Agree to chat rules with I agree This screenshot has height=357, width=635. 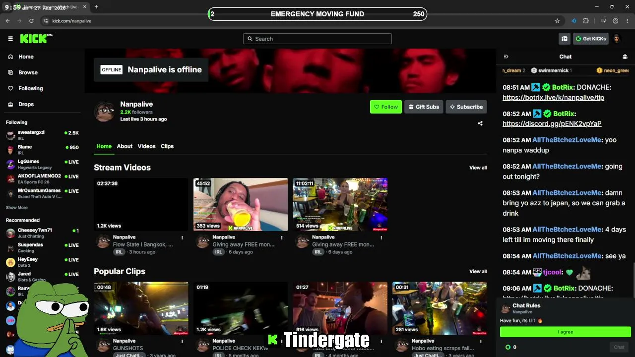coord(566,332)
